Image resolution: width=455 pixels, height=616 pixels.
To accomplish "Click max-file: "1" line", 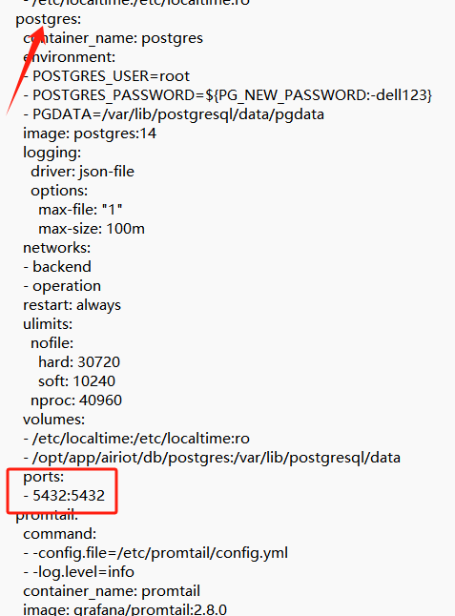I will (x=80, y=210).
